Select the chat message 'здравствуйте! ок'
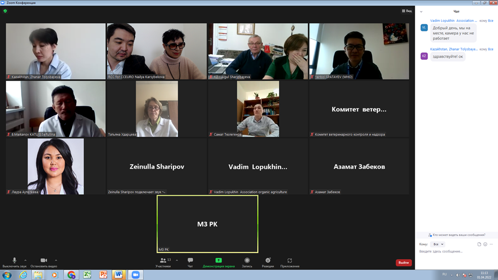498x280 pixels. click(x=448, y=57)
